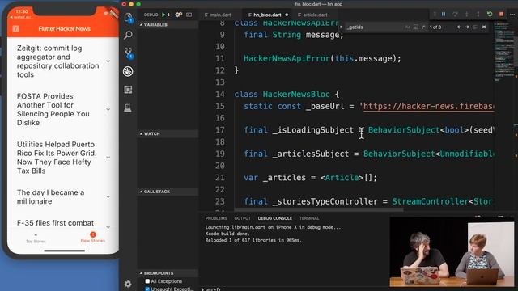Switch to Top Stories tab in simulator
Viewport: 518px width, 291px height.
[x=36, y=238]
